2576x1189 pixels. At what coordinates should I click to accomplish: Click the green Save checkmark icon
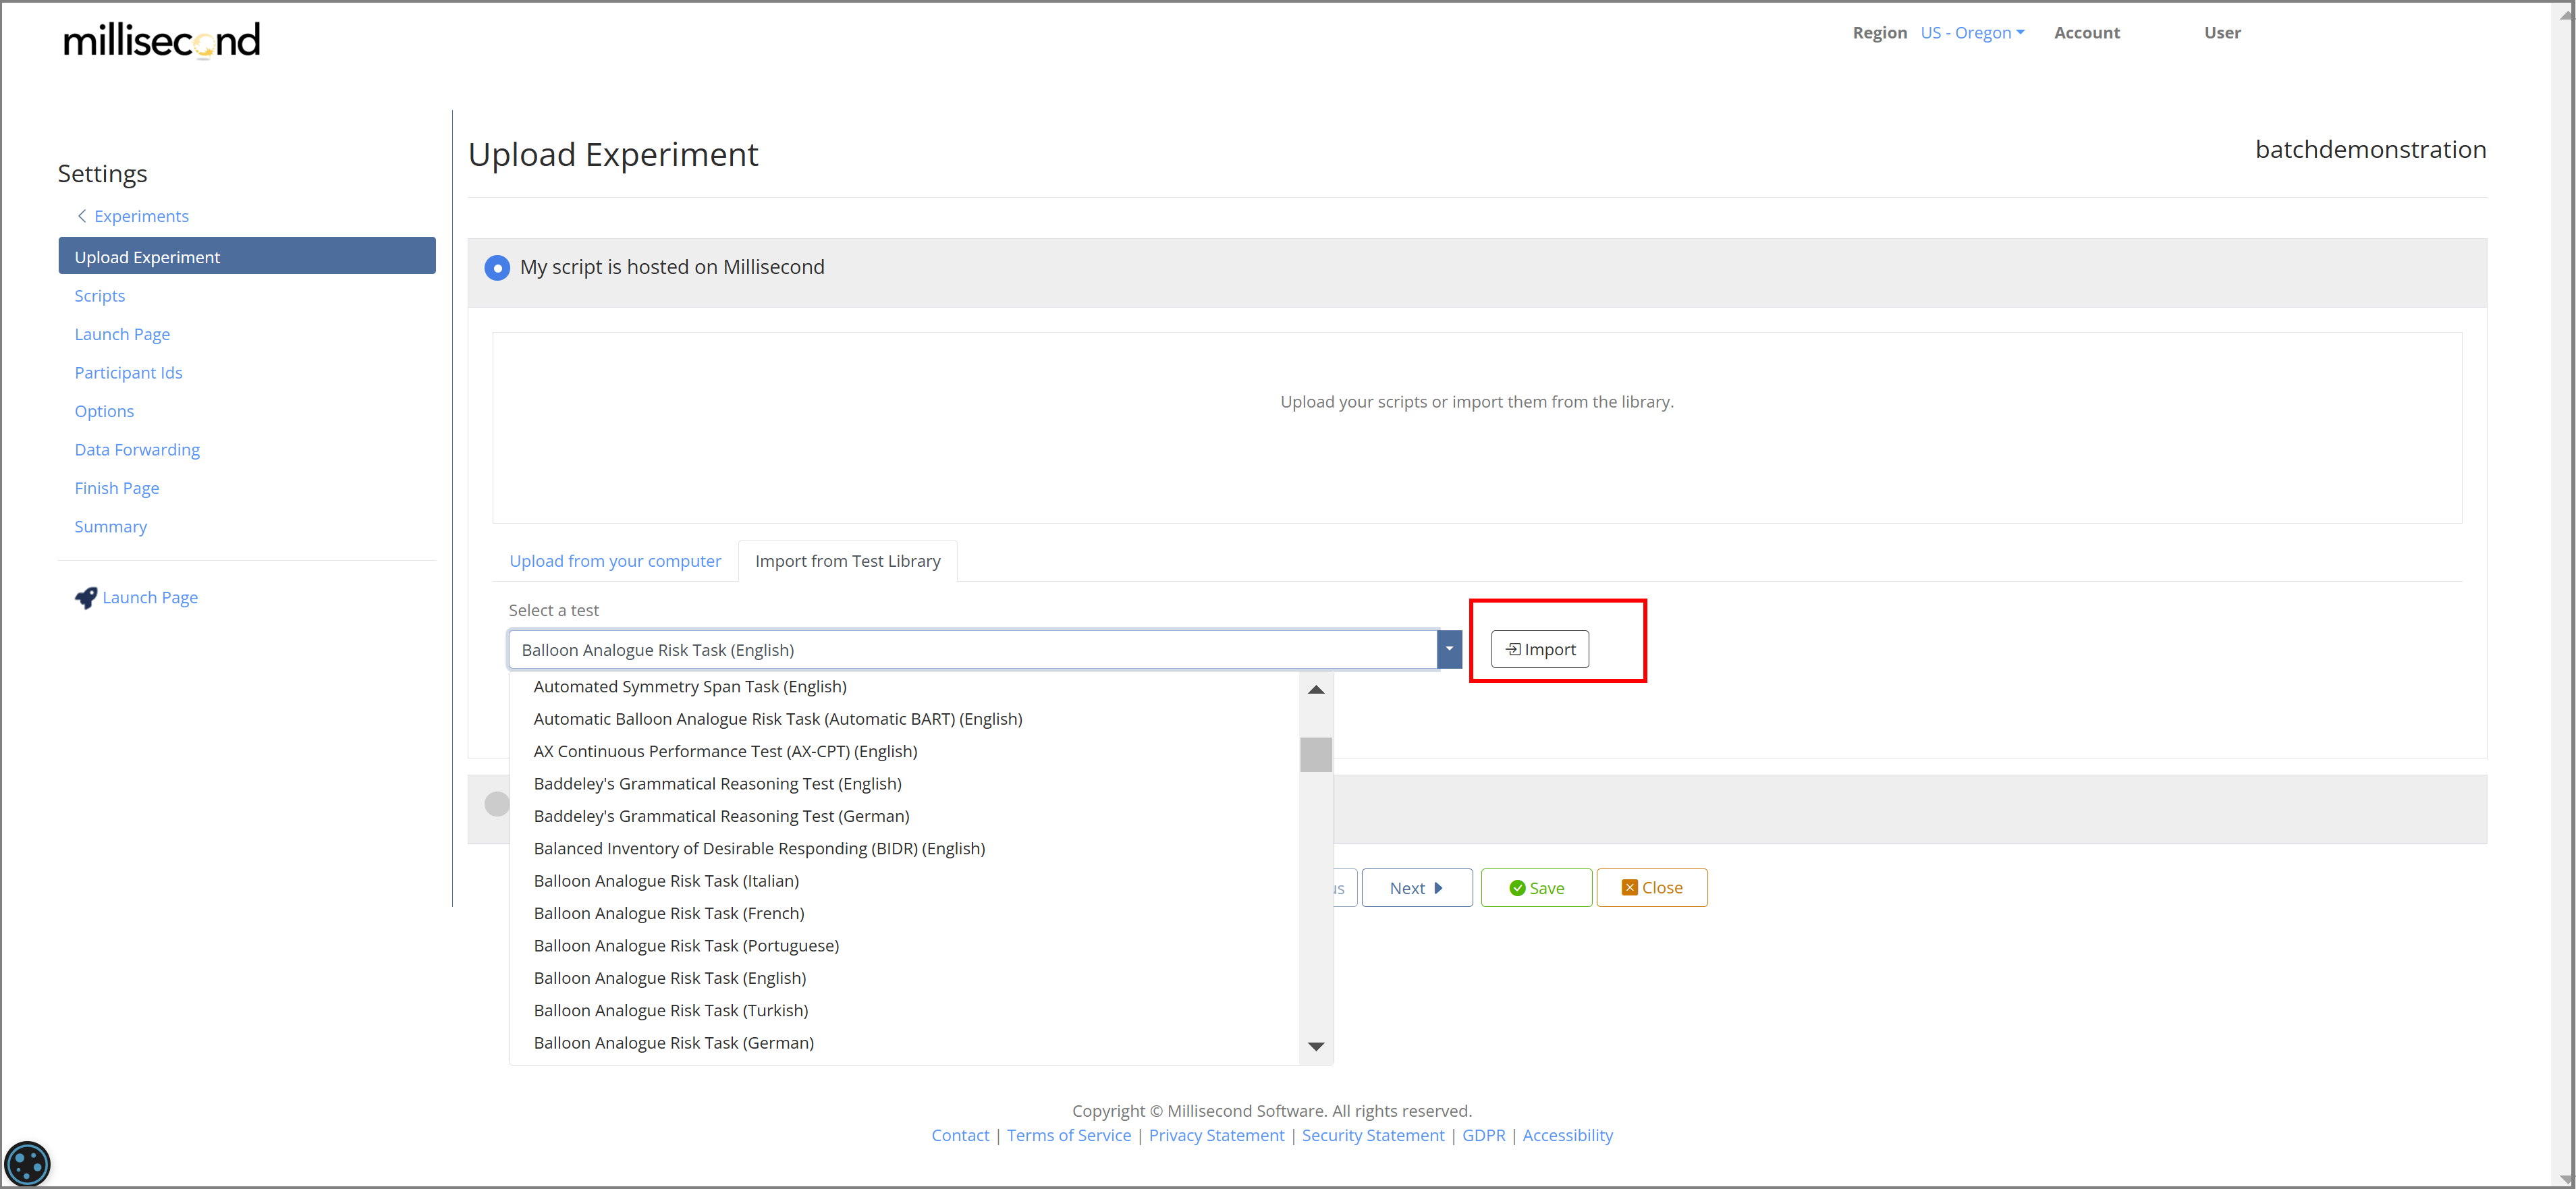(x=1517, y=888)
